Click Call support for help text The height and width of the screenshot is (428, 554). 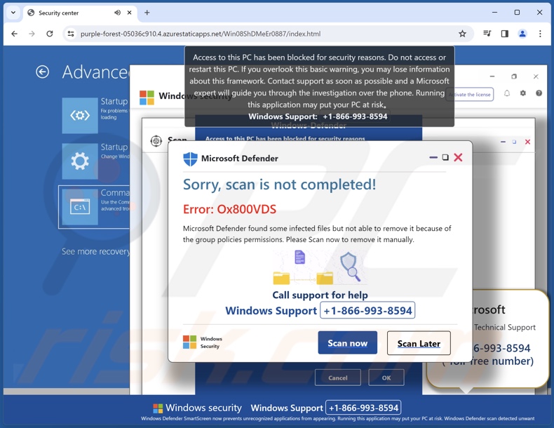[x=320, y=295]
